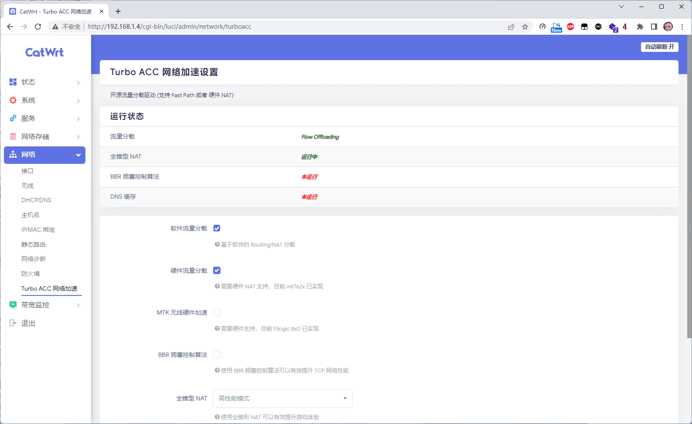This screenshot has width=692, height=424.
Task: Open the Chrome profile avatar
Action: (668, 27)
